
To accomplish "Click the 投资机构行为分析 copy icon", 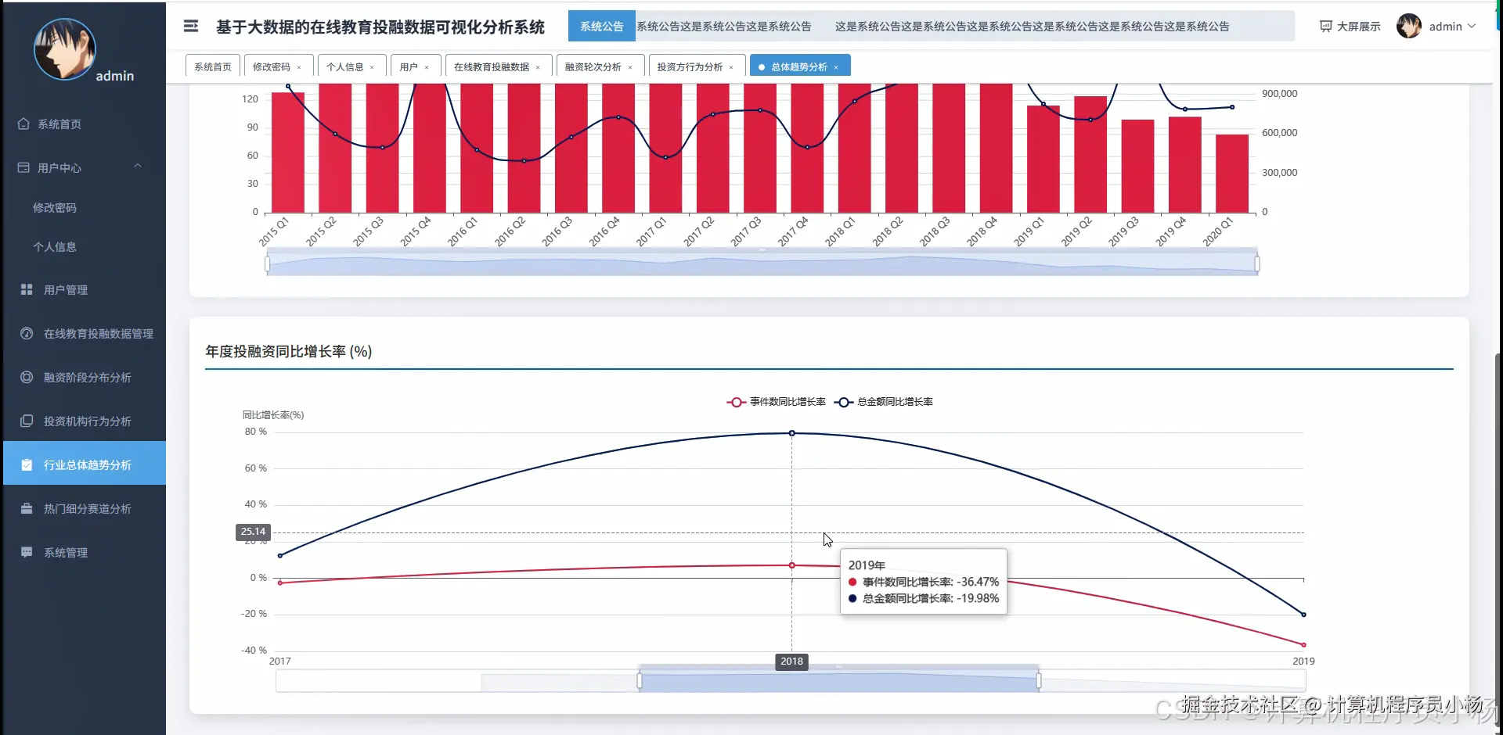I will [27, 421].
